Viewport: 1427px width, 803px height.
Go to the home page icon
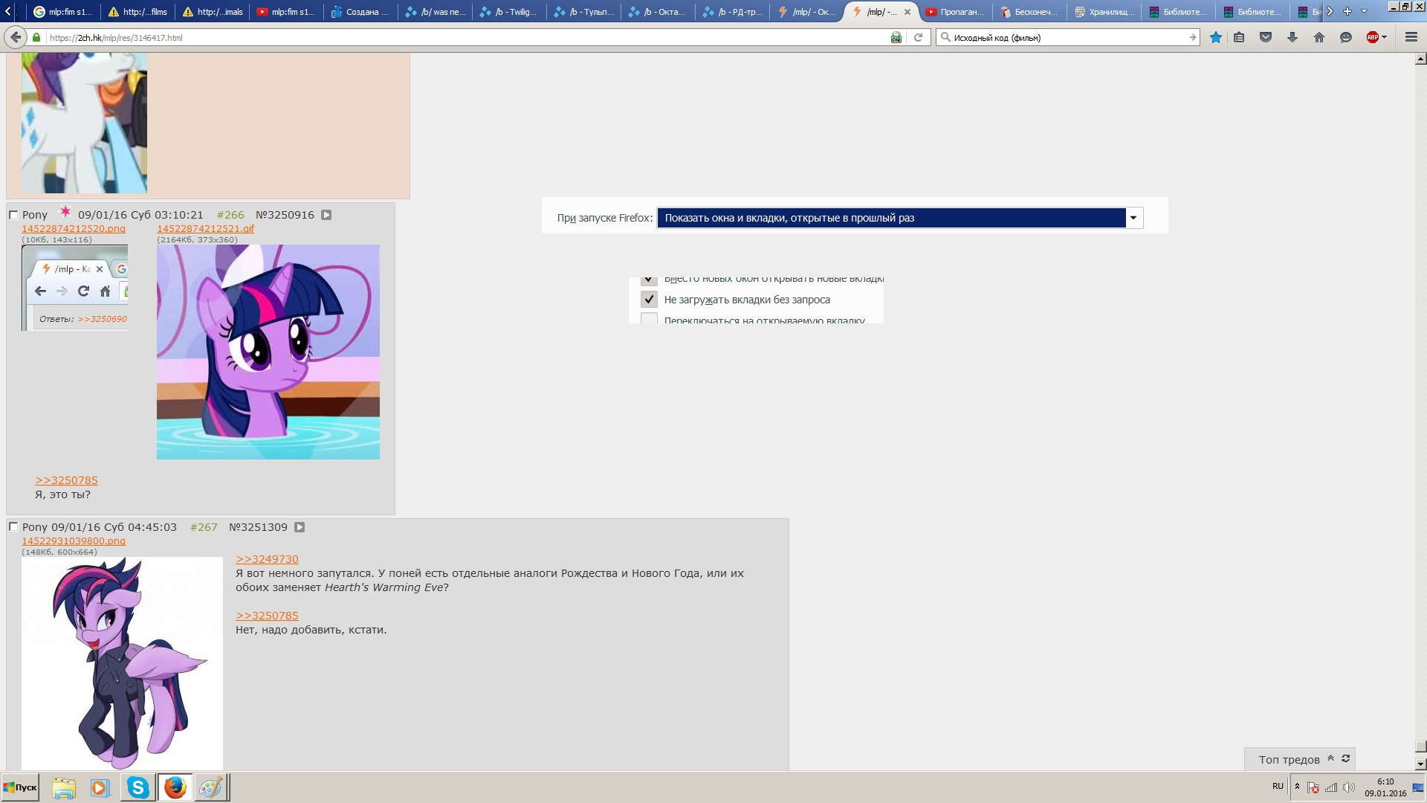(1319, 37)
